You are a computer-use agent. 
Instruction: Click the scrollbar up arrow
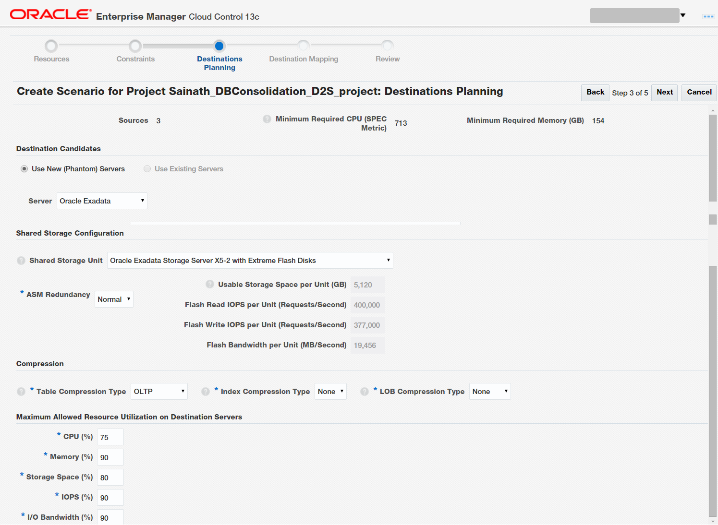tap(713, 110)
